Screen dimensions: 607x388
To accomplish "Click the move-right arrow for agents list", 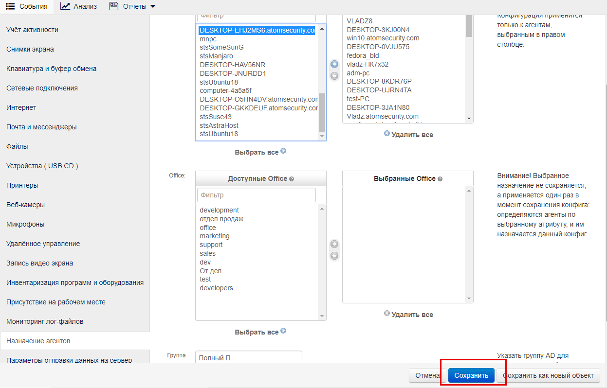I will point(334,64).
